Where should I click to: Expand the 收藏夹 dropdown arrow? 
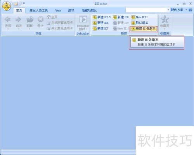165,29
